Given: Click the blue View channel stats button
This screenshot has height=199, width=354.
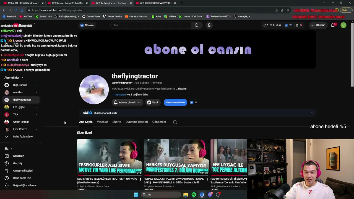Looking at the screenshot, I should [x=175, y=103].
